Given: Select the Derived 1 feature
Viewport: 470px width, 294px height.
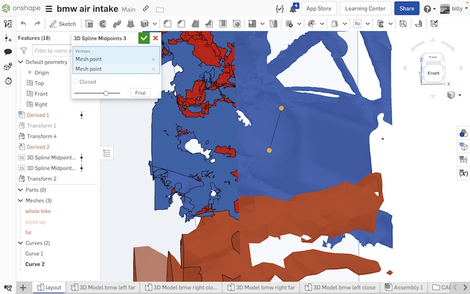Looking at the screenshot, I should point(38,115).
